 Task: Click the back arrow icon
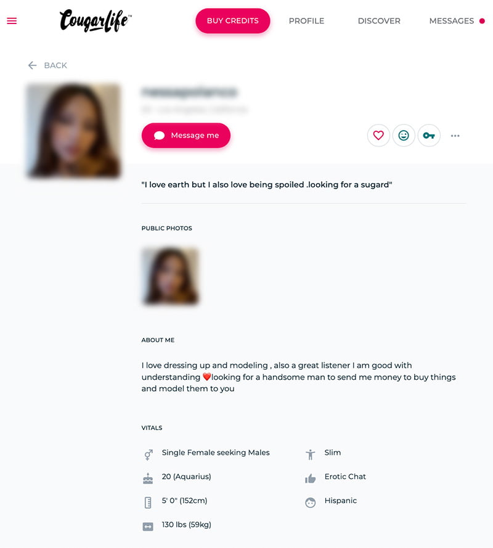click(32, 65)
